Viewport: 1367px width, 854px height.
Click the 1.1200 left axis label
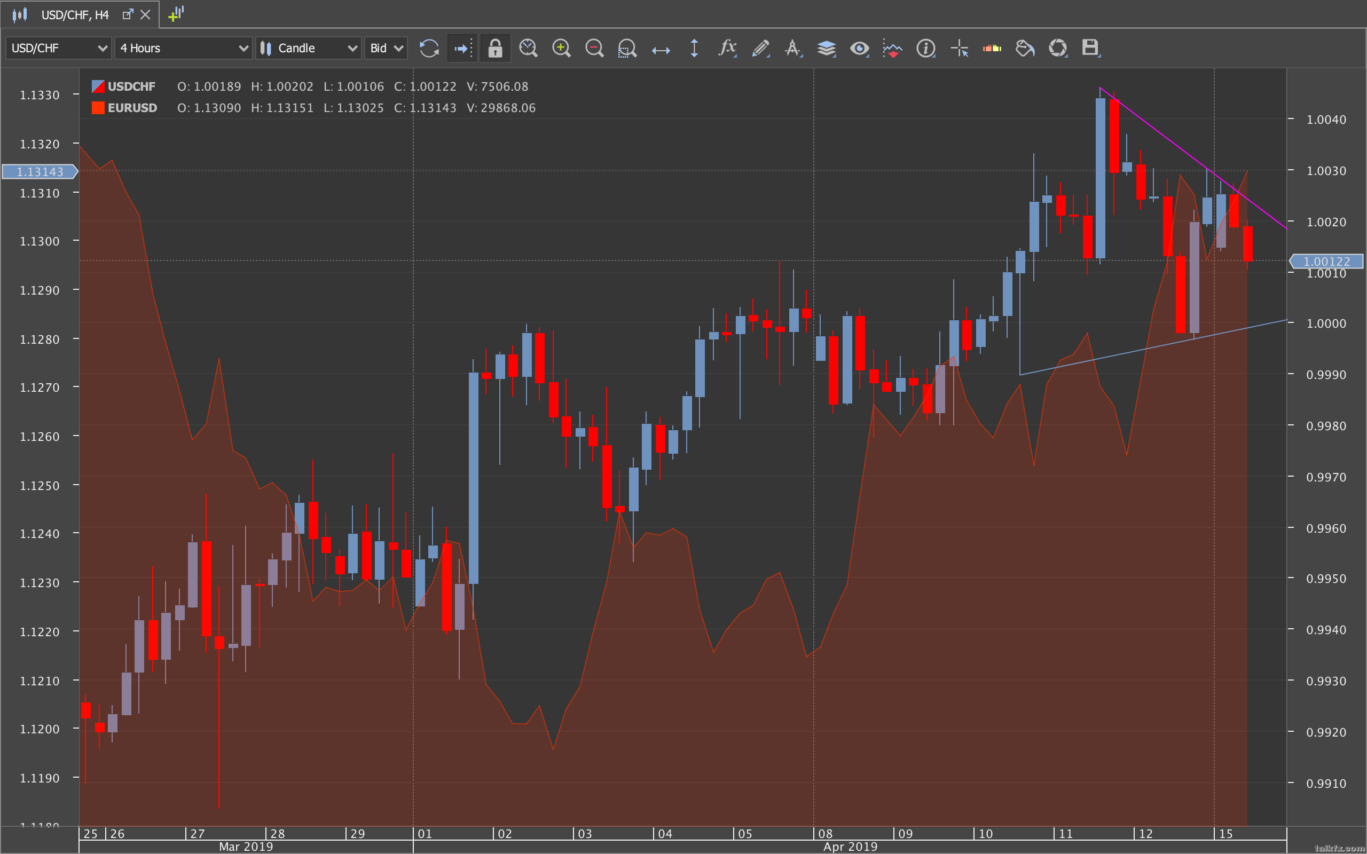tap(40, 729)
